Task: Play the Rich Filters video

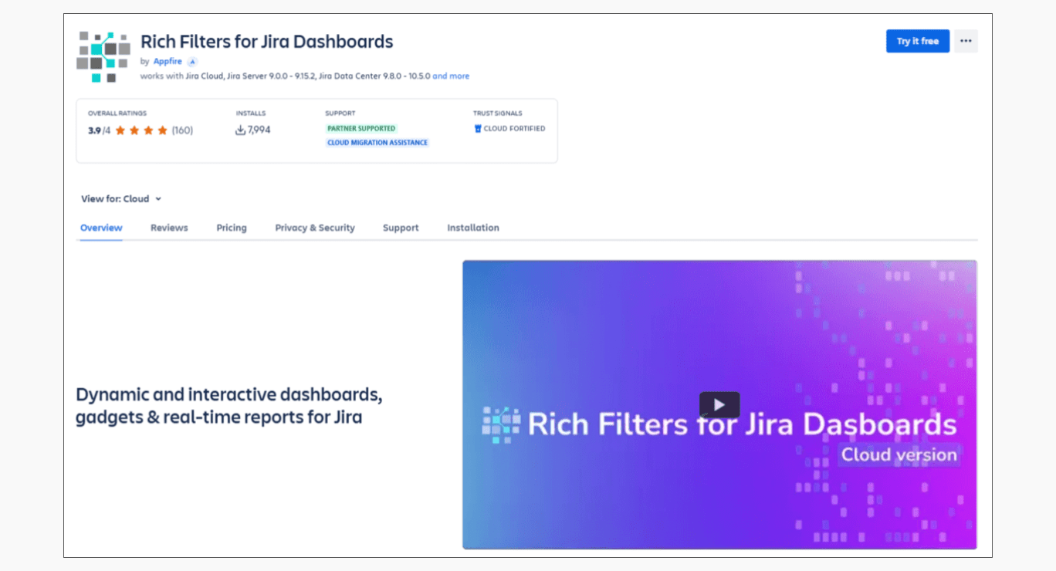Action: [719, 404]
